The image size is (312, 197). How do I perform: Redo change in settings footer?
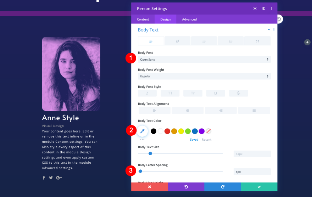(223, 187)
